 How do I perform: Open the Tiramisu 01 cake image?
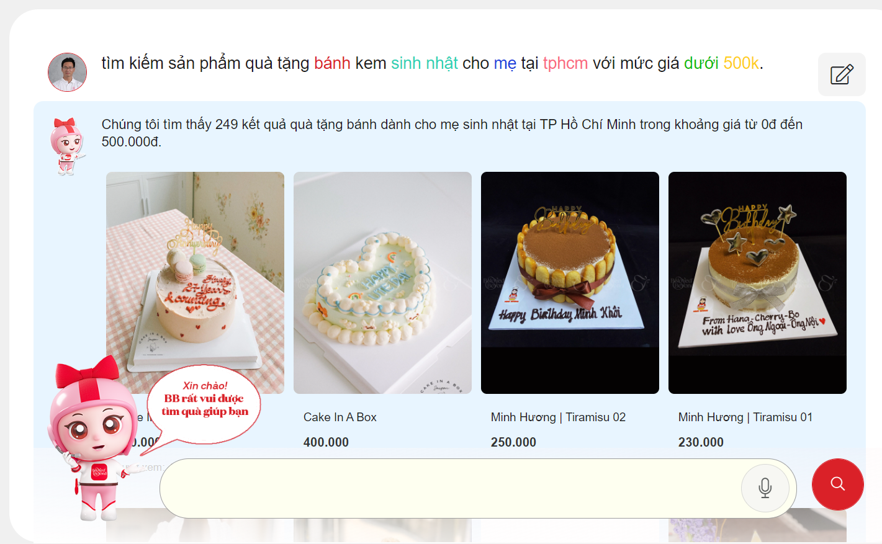757,282
